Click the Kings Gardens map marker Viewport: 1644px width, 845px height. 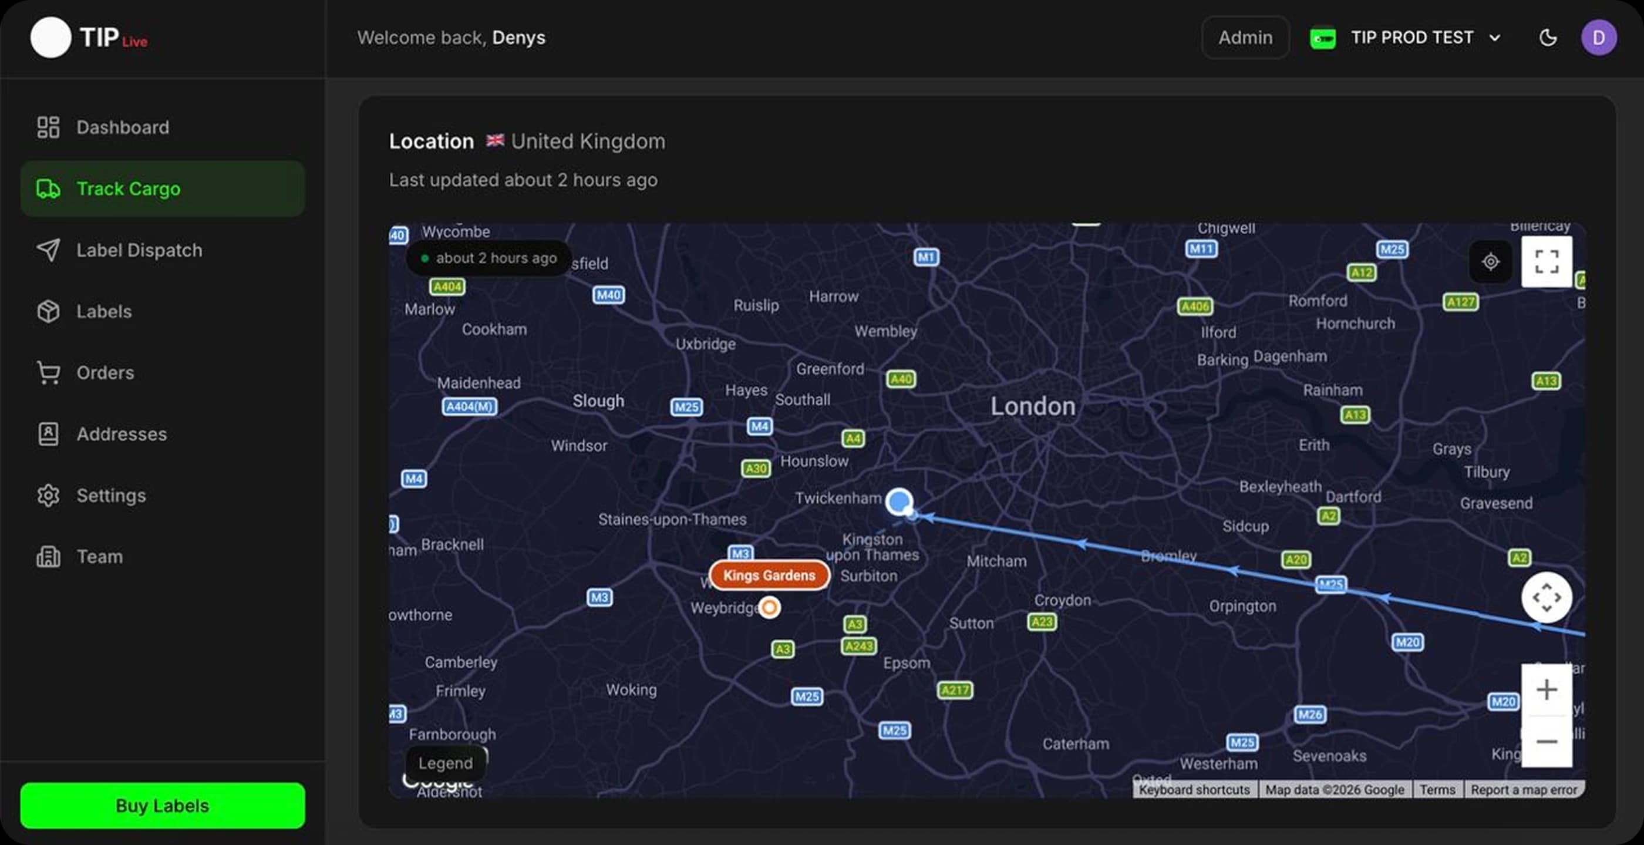[x=769, y=575]
